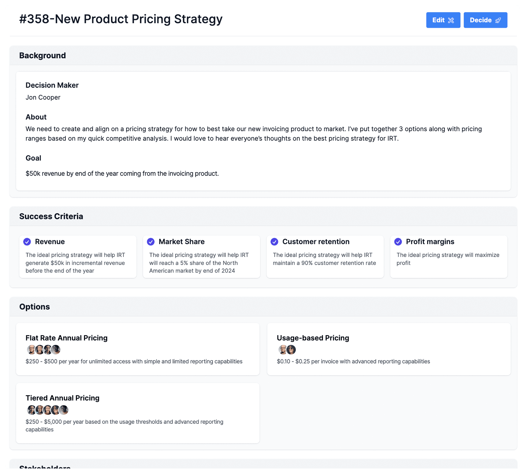Toggle the Revenue criterion checkmark

point(27,242)
